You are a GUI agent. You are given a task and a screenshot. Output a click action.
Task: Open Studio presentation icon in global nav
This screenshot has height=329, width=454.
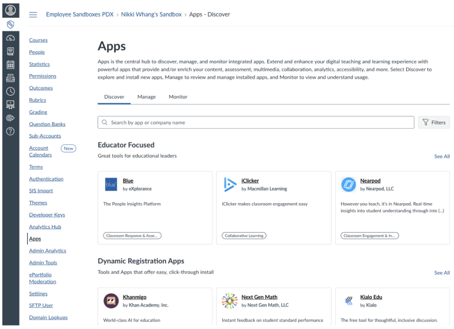(x=11, y=105)
